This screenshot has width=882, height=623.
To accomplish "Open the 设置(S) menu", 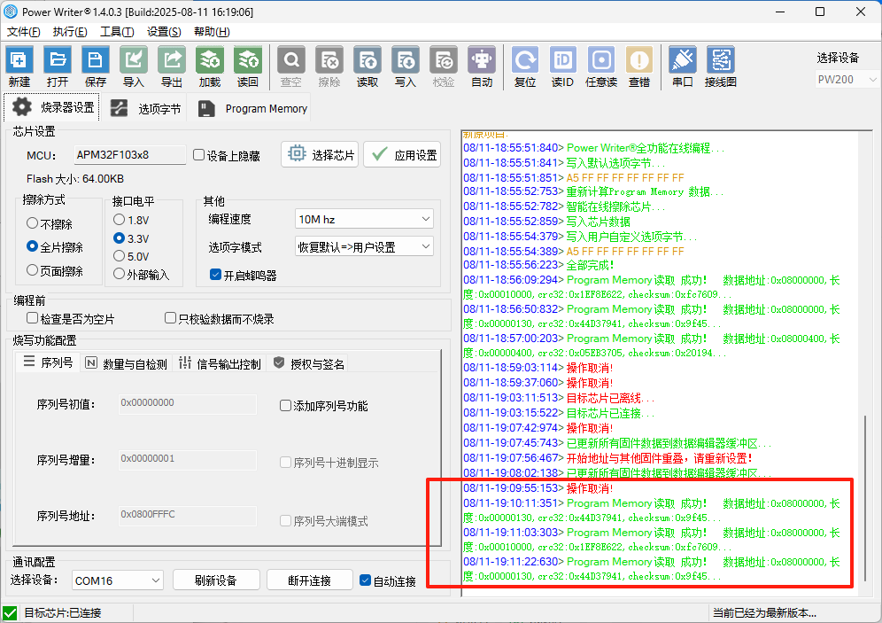I will pyautogui.click(x=164, y=32).
